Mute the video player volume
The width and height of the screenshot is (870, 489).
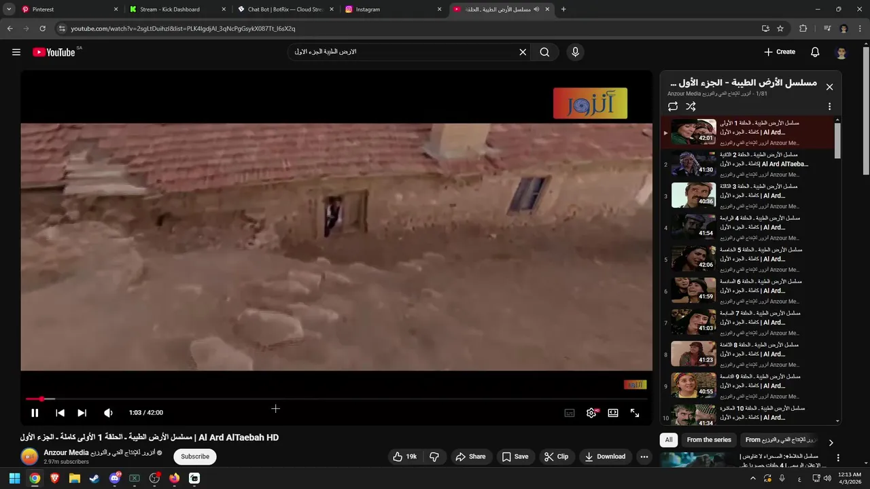tap(108, 412)
